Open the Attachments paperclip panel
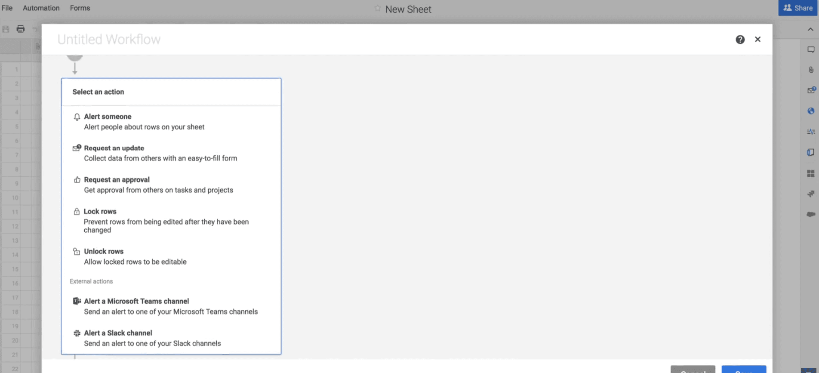819x373 pixels. tap(811, 70)
